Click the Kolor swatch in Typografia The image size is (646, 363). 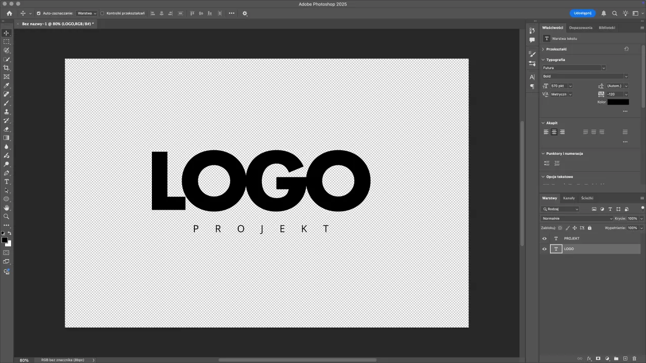point(618,102)
